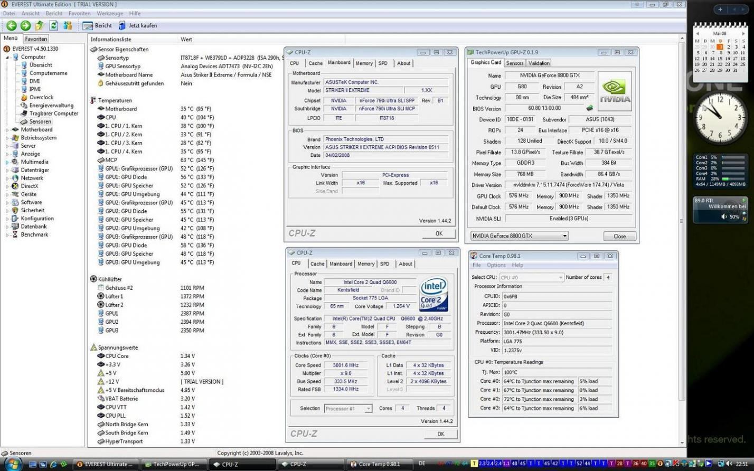
Task: Click the Betriebssystem Windows icon in tree
Action: [x=15, y=137]
